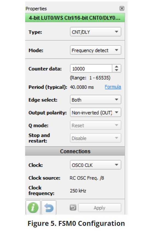Click the Apply button
The image size is (152, 234).
coord(100,208)
